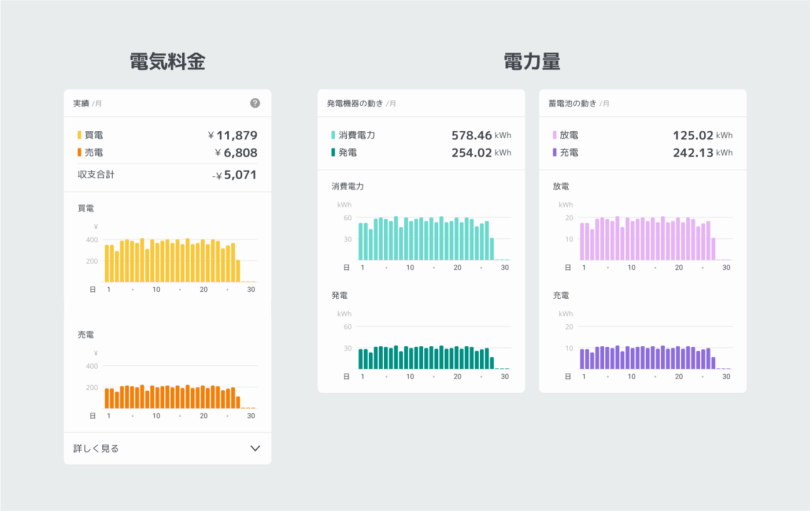Expand 詳しく見る with its chevron
Image resolution: width=810 pixels, height=511 pixels.
point(254,448)
